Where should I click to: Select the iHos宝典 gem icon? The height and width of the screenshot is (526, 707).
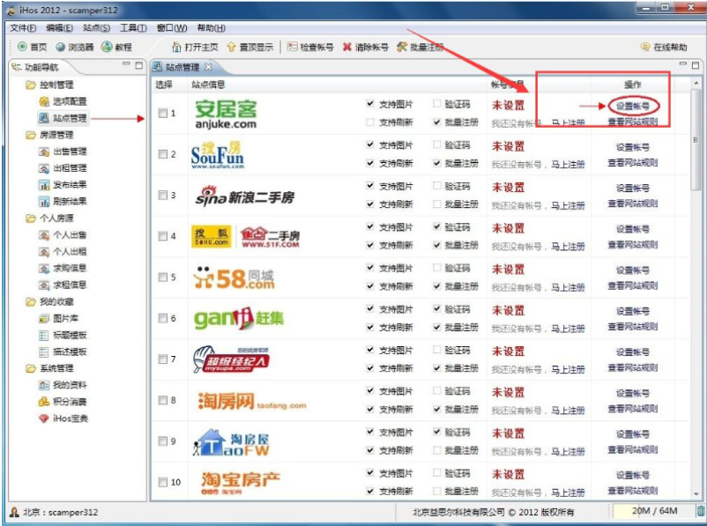coord(41,419)
